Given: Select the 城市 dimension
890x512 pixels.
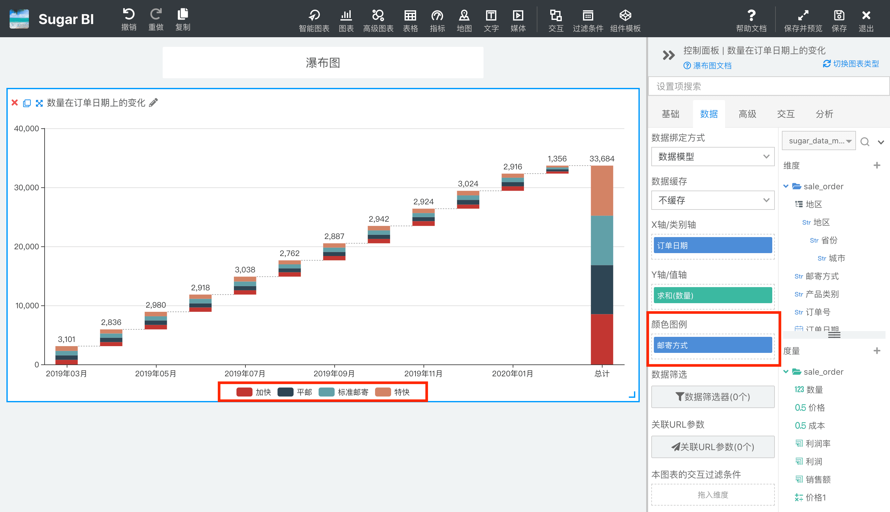Looking at the screenshot, I should [831, 258].
